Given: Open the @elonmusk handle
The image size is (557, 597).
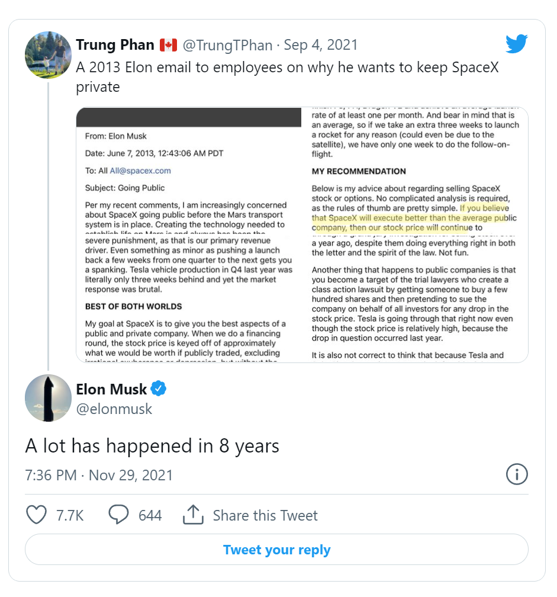Looking at the screenshot, I should 114,409.
